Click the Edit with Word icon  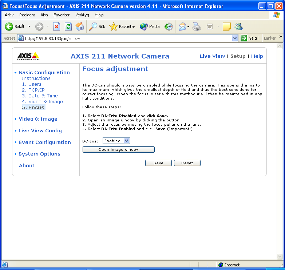tap(210, 27)
